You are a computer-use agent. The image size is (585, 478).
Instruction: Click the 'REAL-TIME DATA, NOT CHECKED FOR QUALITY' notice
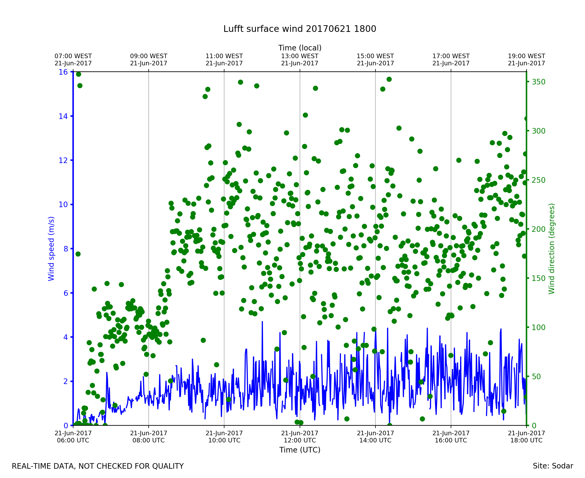(x=98, y=466)
